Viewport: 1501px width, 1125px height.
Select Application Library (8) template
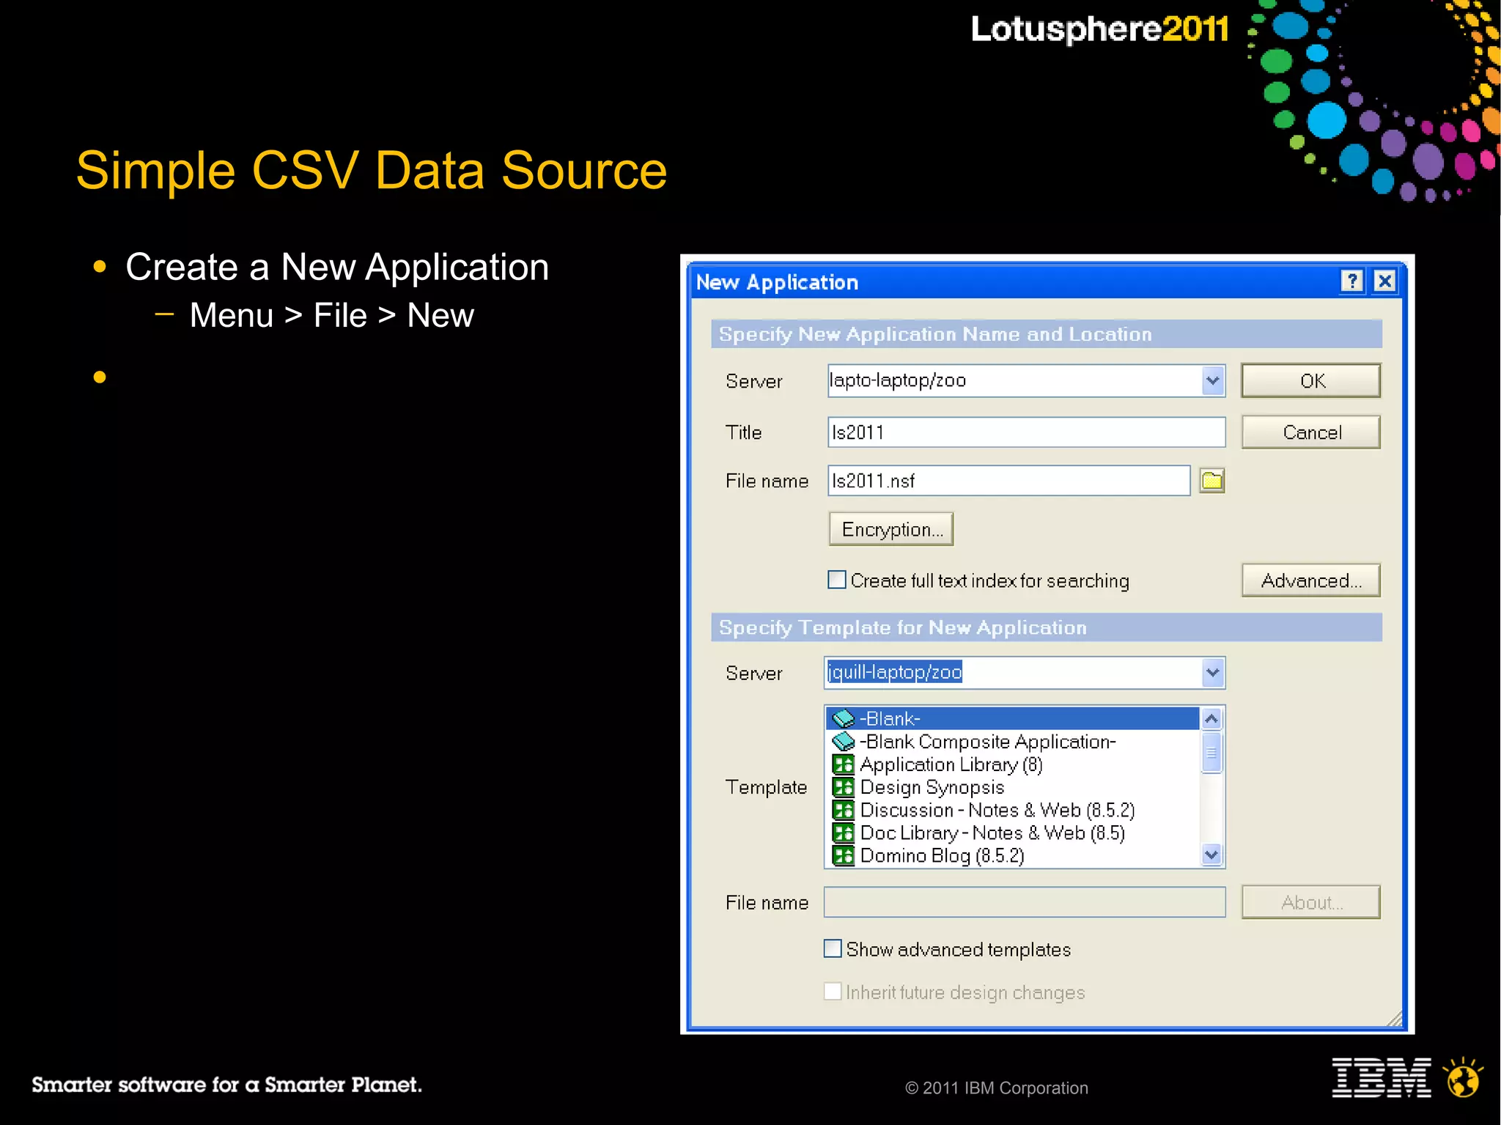[1013, 764]
